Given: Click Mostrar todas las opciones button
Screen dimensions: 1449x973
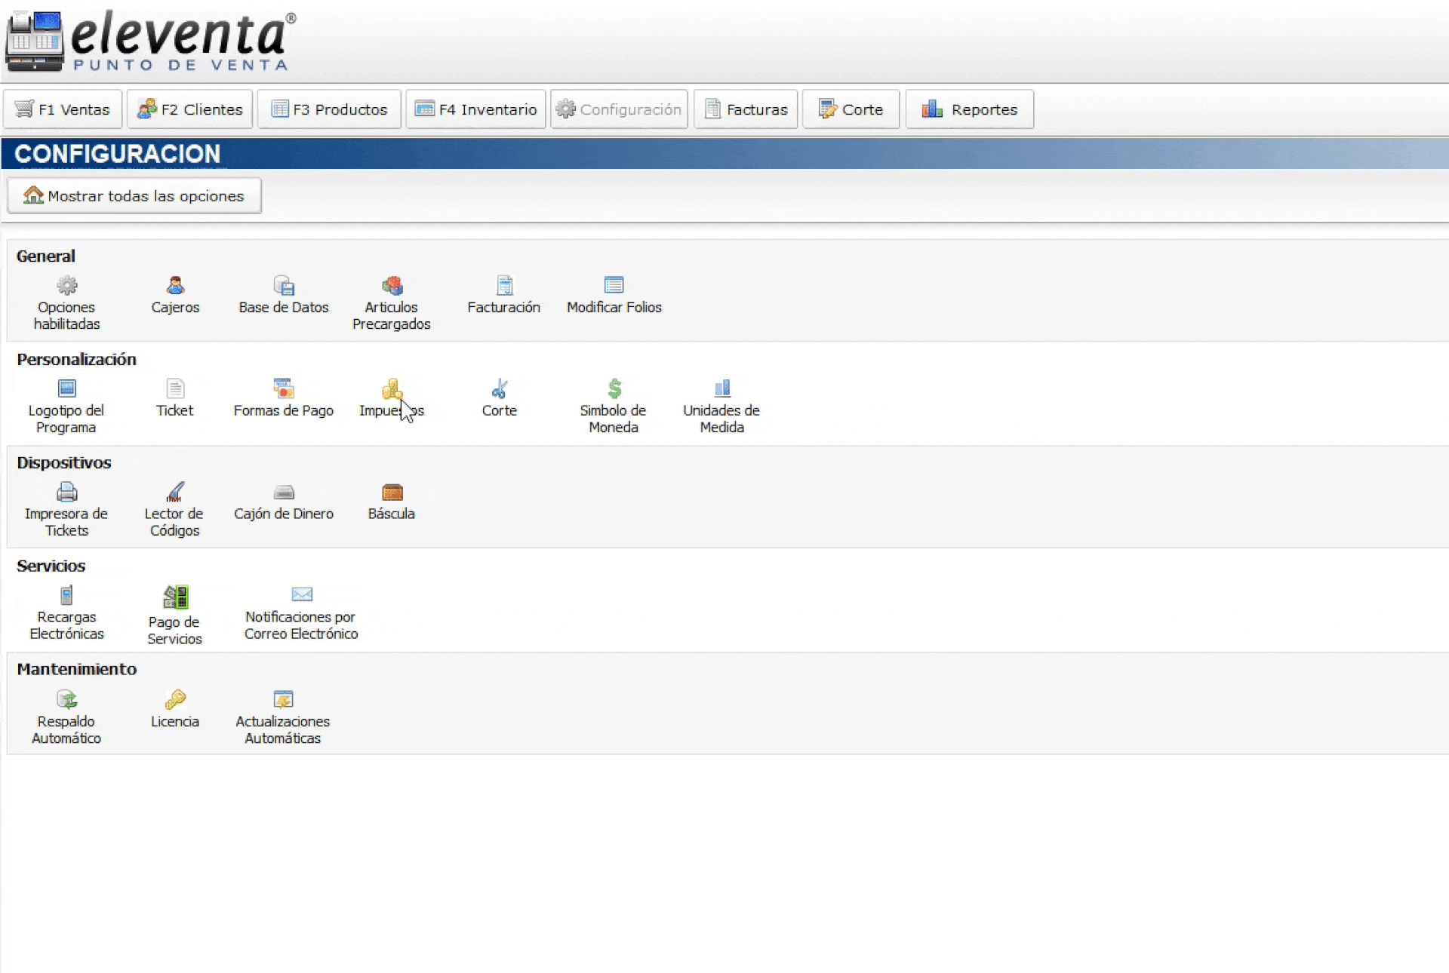Looking at the screenshot, I should 134,197.
